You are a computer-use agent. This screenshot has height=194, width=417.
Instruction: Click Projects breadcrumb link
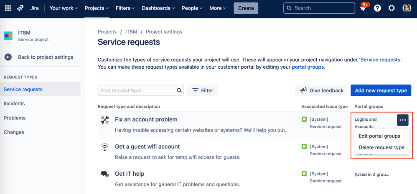point(107,32)
